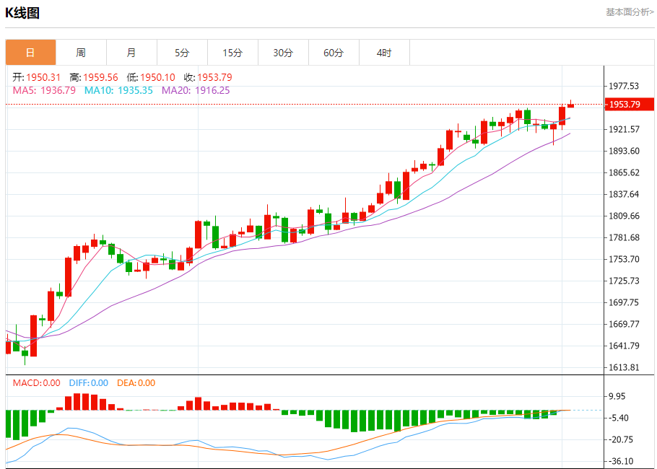Click the MA5: 1936.79 indicator label
The image size is (657, 469).
point(45,90)
